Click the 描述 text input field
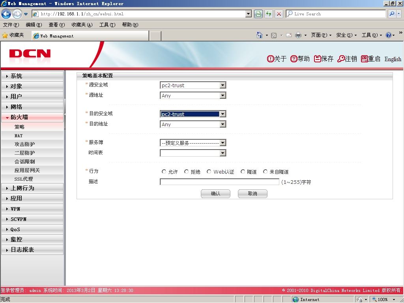404x303 pixels. pyautogui.click(x=219, y=182)
